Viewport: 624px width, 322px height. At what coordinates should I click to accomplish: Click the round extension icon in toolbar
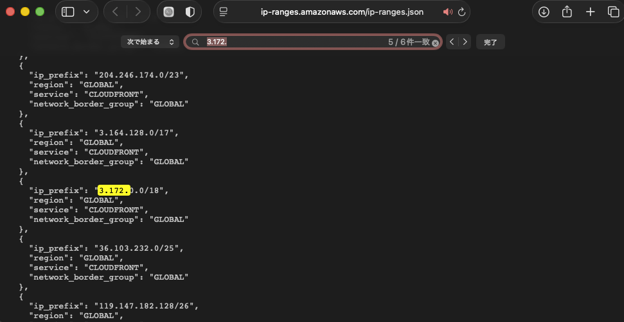point(169,12)
